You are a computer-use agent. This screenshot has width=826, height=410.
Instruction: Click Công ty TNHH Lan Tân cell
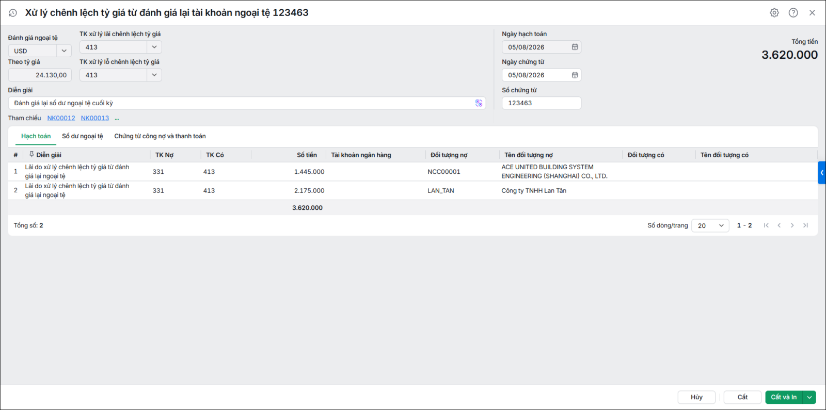click(x=534, y=191)
